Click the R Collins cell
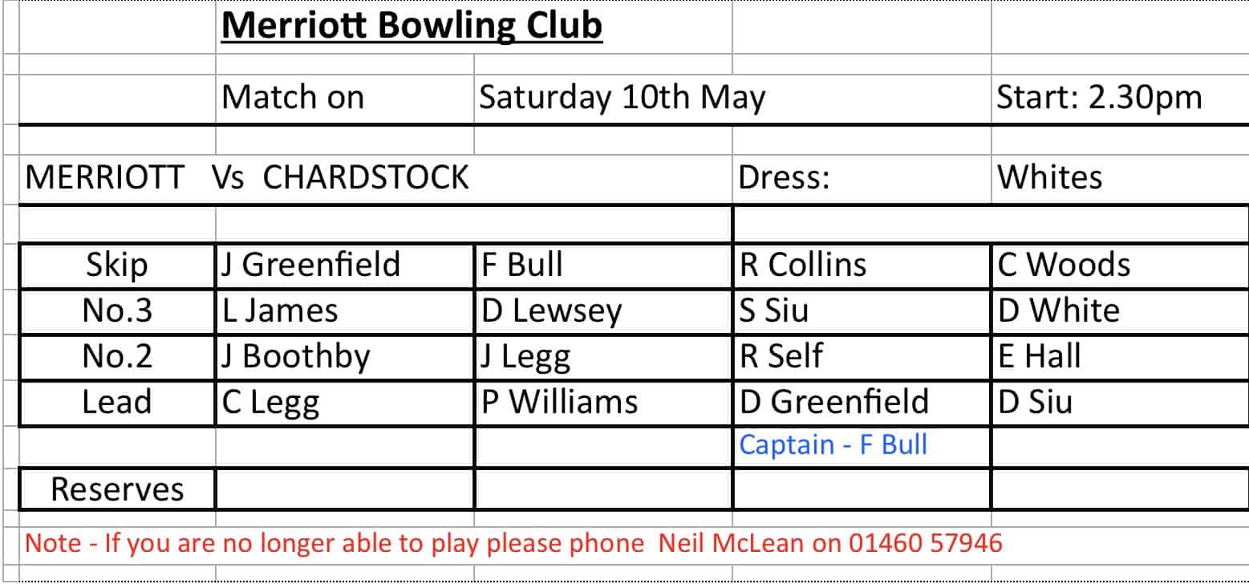The height and width of the screenshot is (584, 1249). tap(803, 266)
